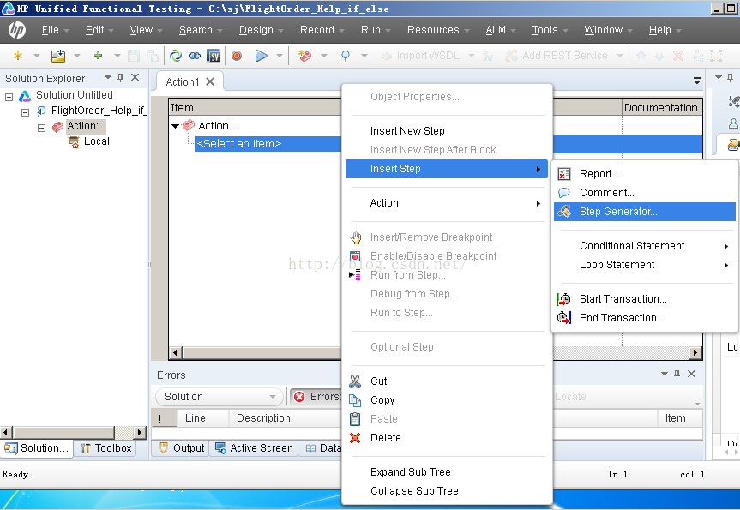This screenshot has width=740, height=510.
Task: Click the Open folder toolbar icon
Action: [x=58, y=56]
